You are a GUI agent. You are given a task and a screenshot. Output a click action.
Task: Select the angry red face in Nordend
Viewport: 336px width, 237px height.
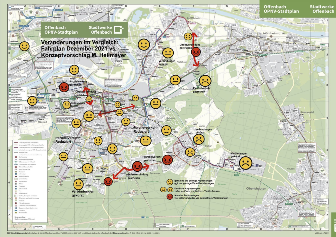tap(64, 87)
